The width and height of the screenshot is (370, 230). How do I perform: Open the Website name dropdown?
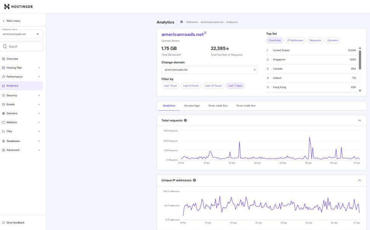pos(21,34)
